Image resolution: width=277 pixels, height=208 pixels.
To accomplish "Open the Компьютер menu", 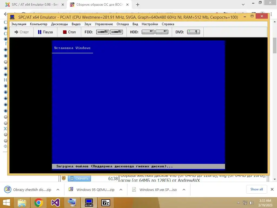I will click(x=38, y=24).
